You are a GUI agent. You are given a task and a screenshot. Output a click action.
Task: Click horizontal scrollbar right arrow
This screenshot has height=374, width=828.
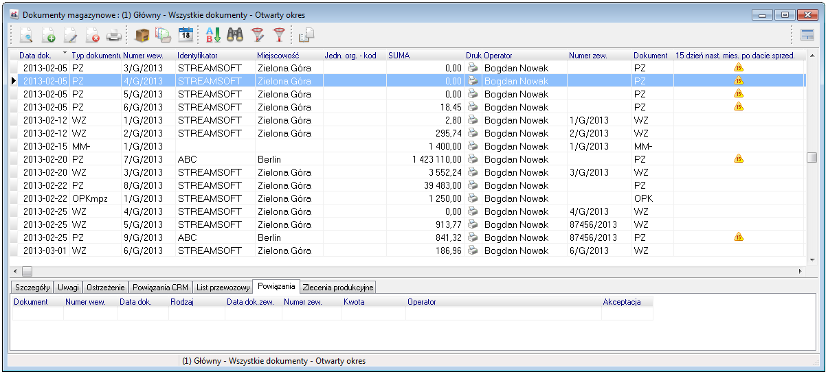tap(799, 271)
